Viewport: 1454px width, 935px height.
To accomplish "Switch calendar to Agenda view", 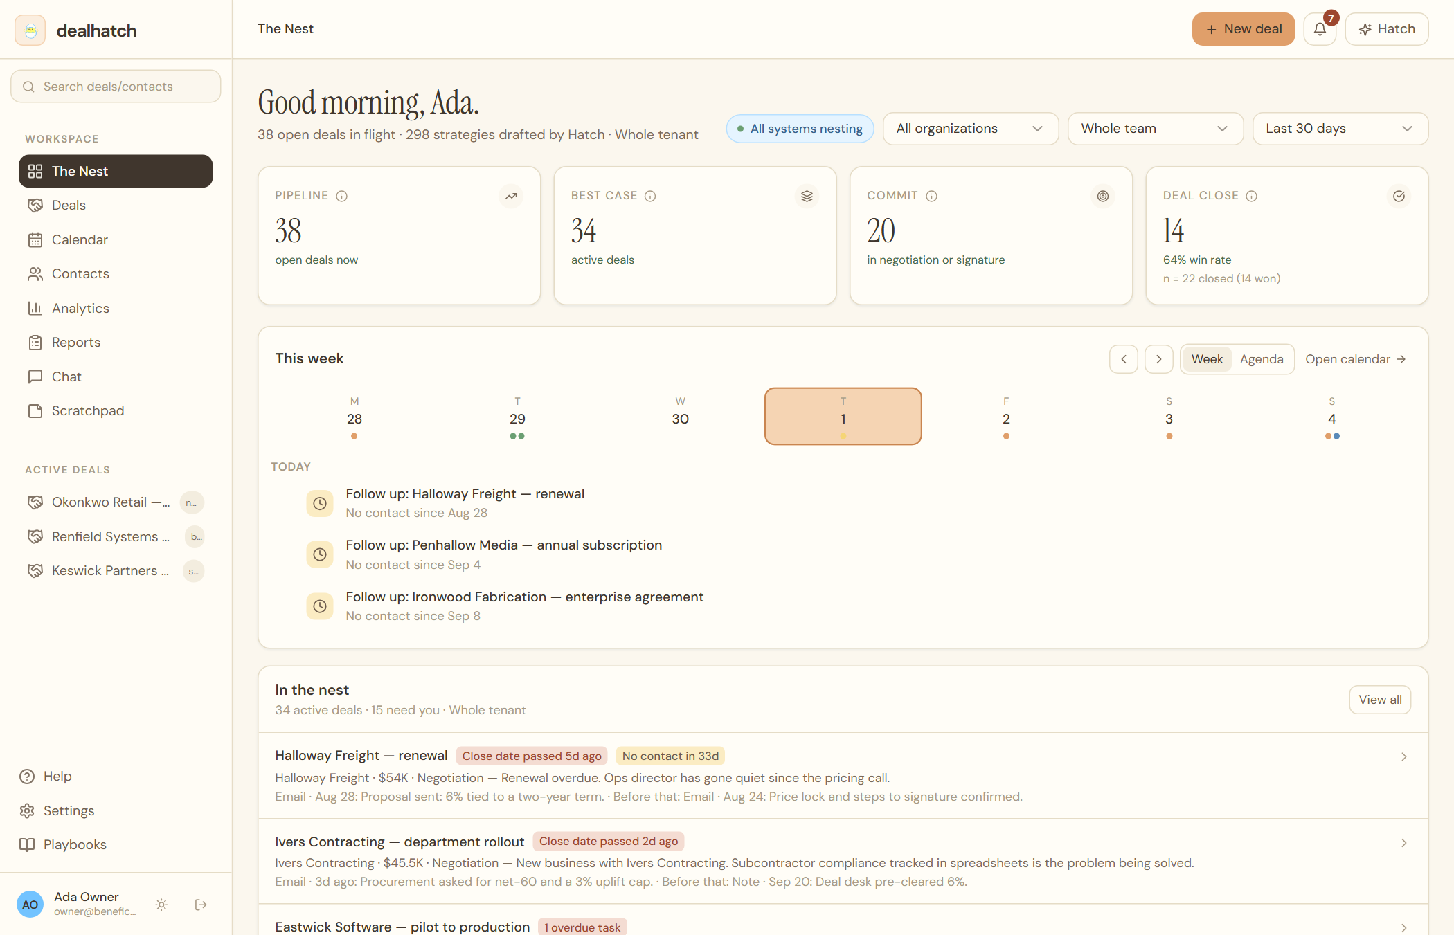I will 1262,359.
